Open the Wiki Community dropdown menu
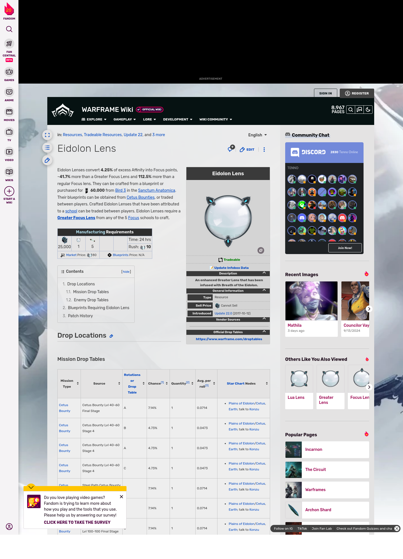 [216, 119]
